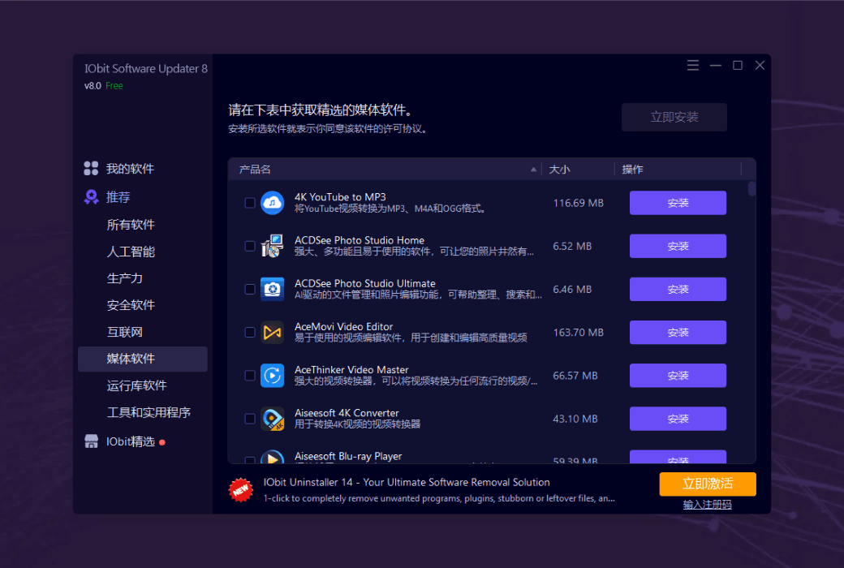Click the Aiseesoft 4K Converter icon
The height and width of the screenshot is (568, 844).
coord(273,419)
